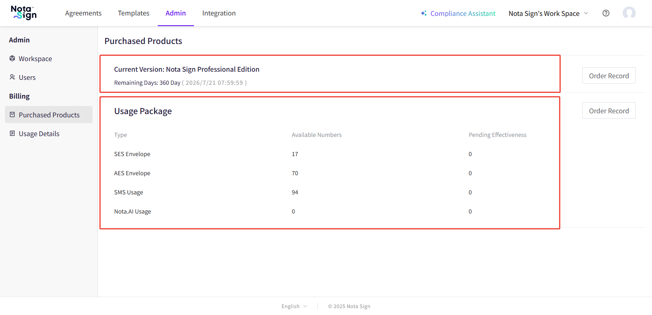Open the help question mark icon

(606, 13)
